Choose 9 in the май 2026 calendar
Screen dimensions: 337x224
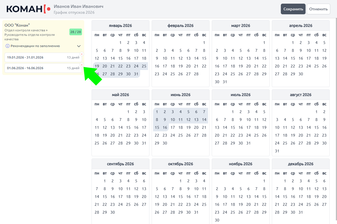[136, 120]
